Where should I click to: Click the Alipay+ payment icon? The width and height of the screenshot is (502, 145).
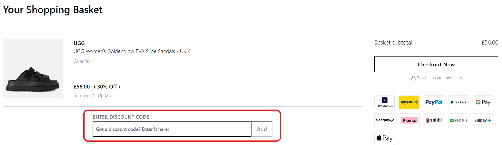pos(483,120)
